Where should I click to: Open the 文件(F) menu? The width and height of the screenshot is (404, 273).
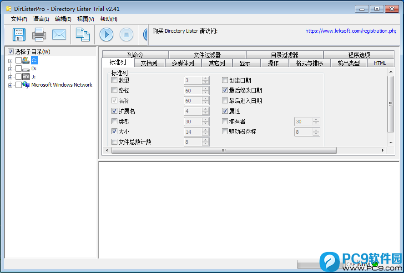pyautogui.click(x=19, y=19)
